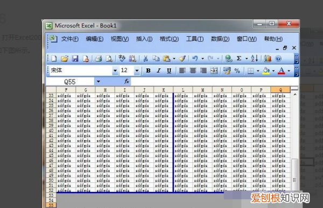
Task: Insert Hyperlink globe icon
Action: point(228,59)
